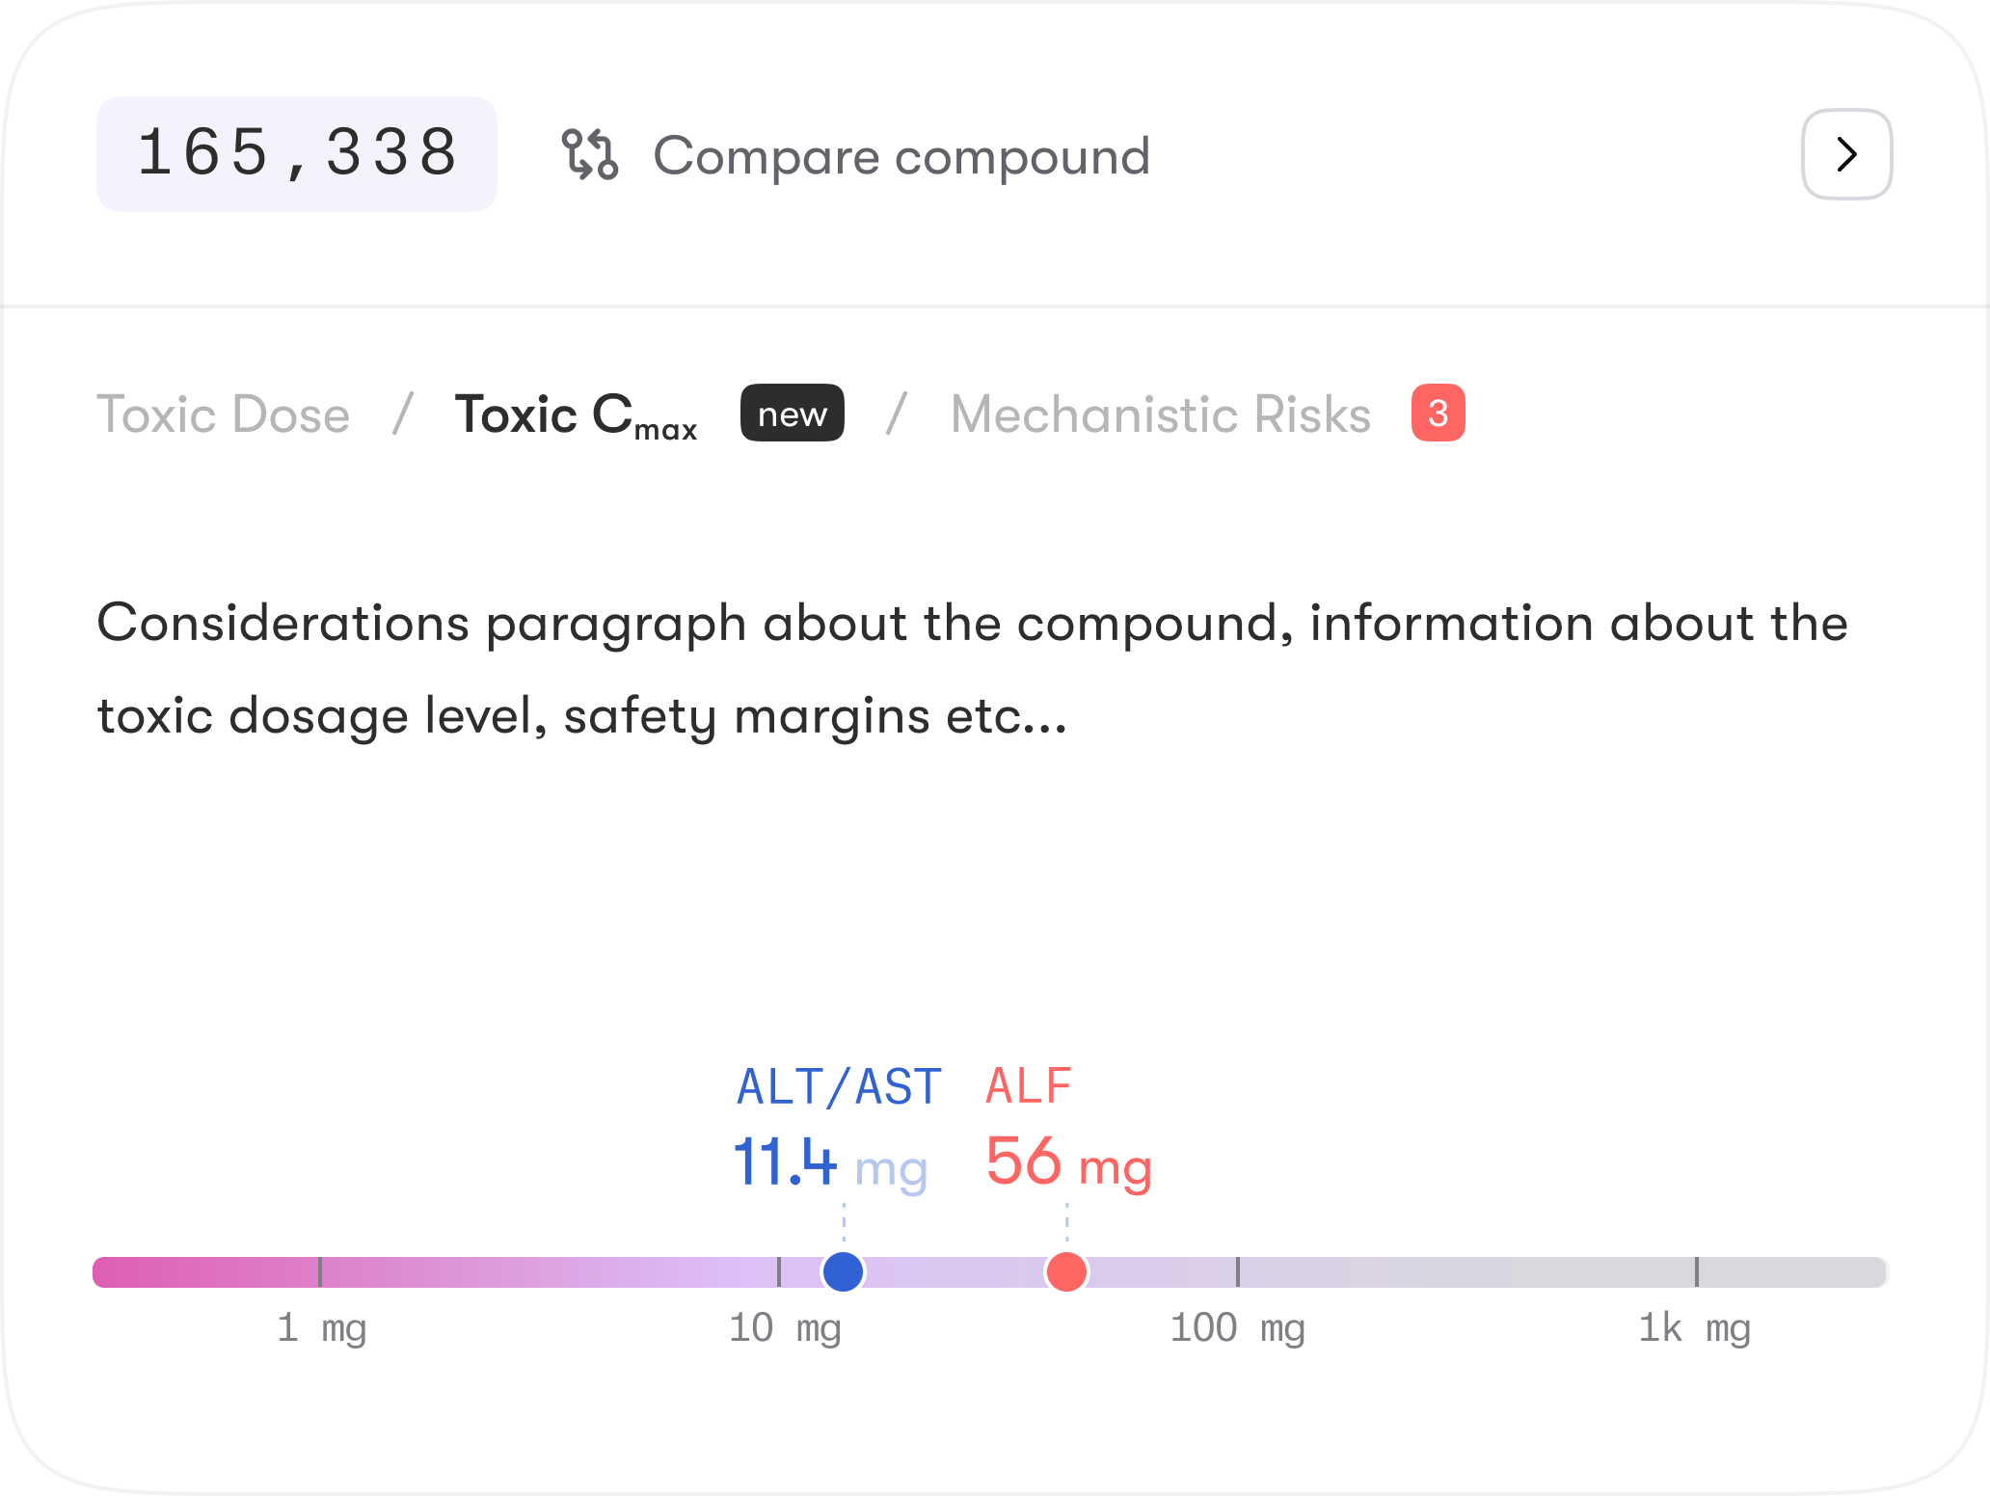The height and width of the screenshot is (1496, 1990).
Task: Click the red ALF slider marker
Action: click(1066, 1271)
